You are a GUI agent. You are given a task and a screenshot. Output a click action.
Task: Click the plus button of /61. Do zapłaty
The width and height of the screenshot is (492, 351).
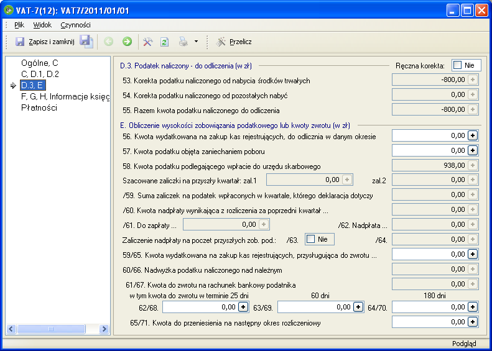(x=264, y=224)
